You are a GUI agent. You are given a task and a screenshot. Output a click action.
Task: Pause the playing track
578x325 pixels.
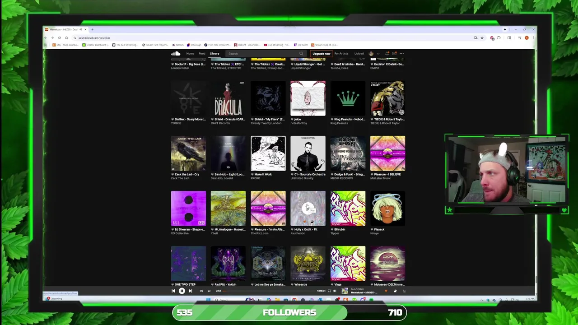pos(182,291)
